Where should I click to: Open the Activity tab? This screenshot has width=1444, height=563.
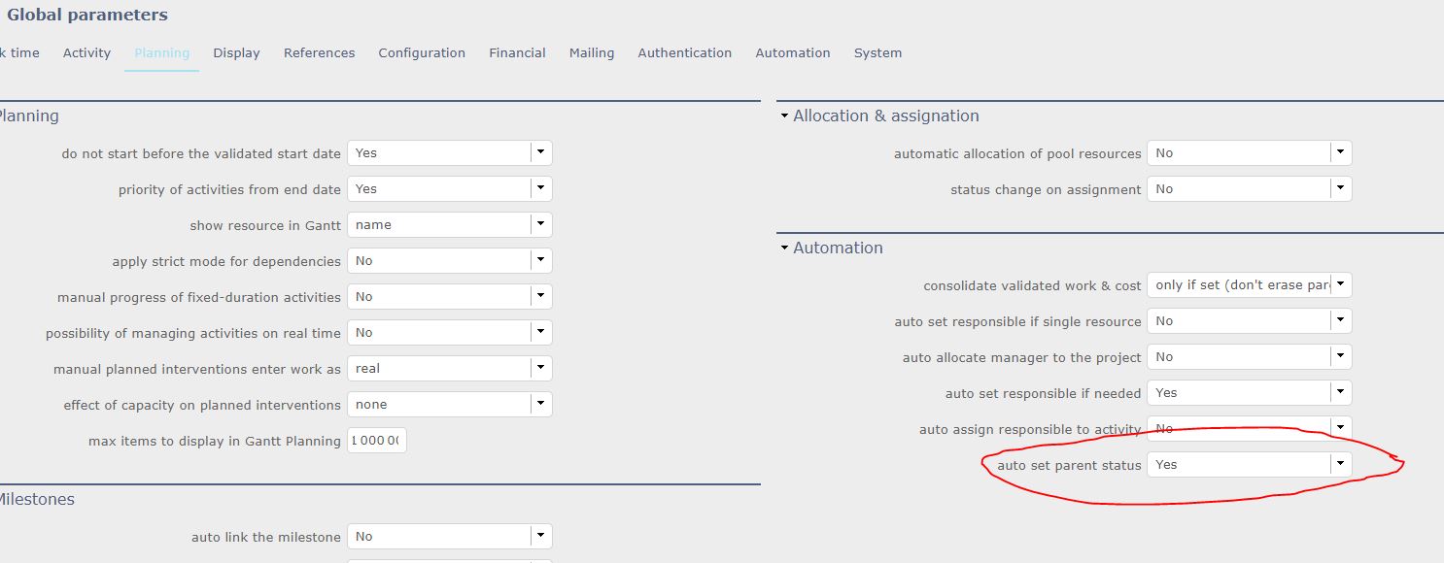86,53
